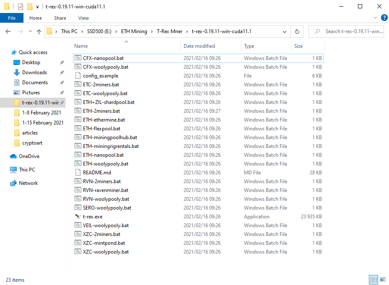The width and height of the screenshot is (389, 285).
Task: Click New folder quick access toolbar icon
Action: pyautogui.click(x=30, y=6)
